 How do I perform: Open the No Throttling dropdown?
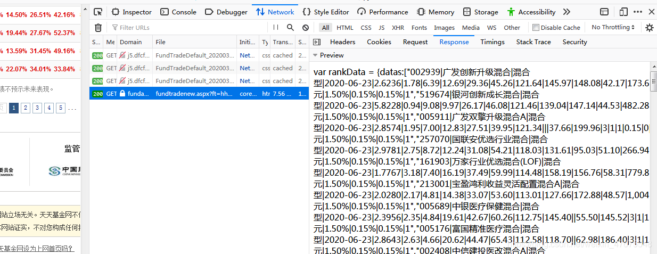coord(613,27)
